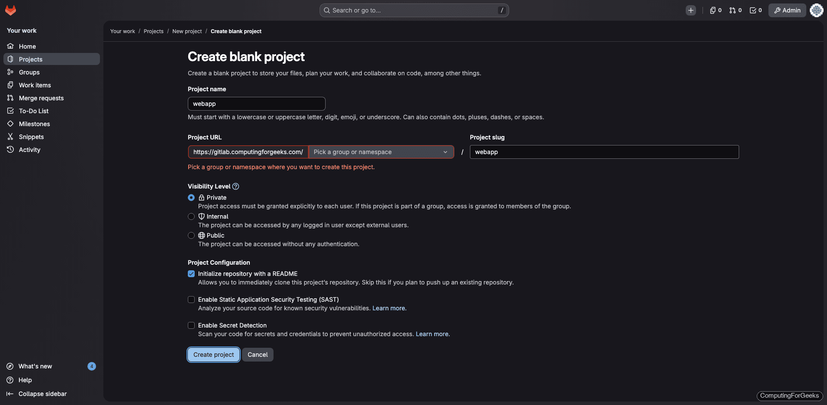Click the Create project button
This screenshot has width=827, height=405.
tap(213, 355)
